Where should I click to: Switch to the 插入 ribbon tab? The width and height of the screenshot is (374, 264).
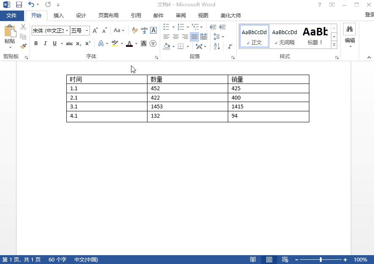pos(58,15)
